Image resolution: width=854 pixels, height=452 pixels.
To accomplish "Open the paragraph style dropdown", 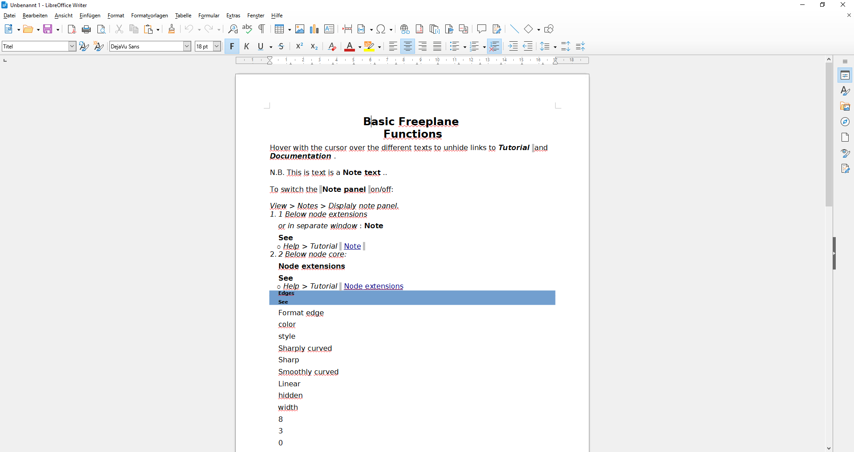I will tap(72, 46).
